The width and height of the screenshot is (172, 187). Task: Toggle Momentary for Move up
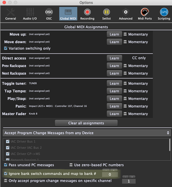tap(125, 34)
